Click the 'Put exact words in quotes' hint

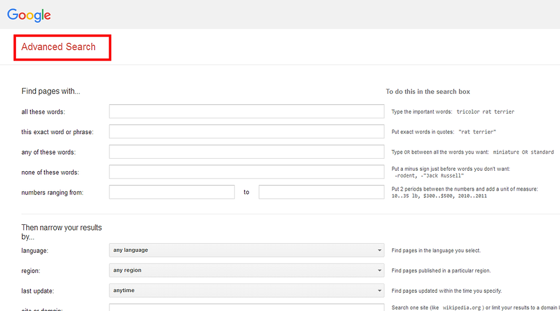tap(423, 132)
